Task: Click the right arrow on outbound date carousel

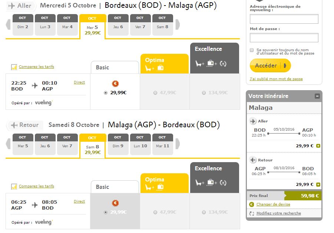Action: tap(178, 25)
